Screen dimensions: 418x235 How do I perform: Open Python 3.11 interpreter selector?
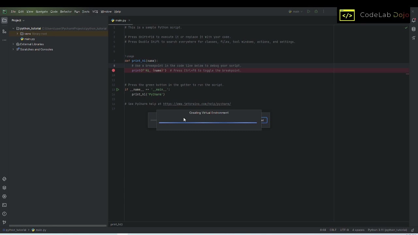(x=387, y=230)
